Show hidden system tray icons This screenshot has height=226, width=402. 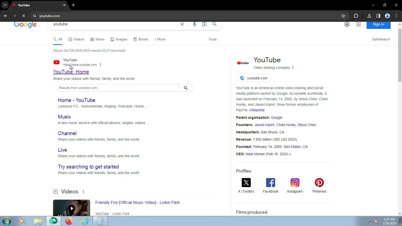click(x=364, y=221)
